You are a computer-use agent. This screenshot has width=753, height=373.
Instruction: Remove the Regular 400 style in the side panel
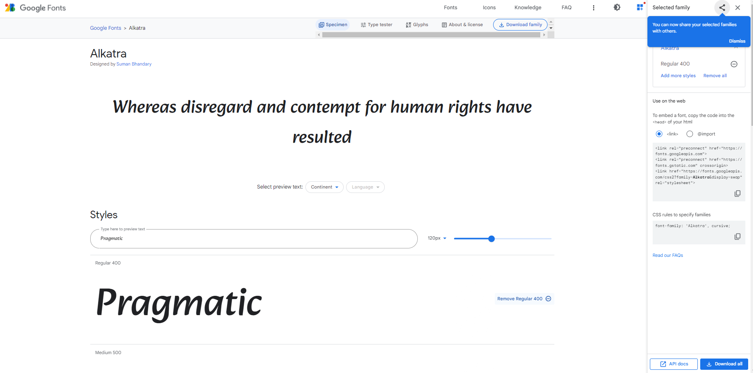coord(734,64)
